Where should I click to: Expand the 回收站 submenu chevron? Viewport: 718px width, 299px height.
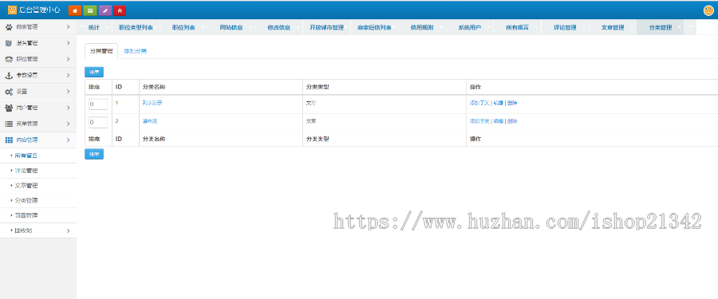click(x=68, y=230)
